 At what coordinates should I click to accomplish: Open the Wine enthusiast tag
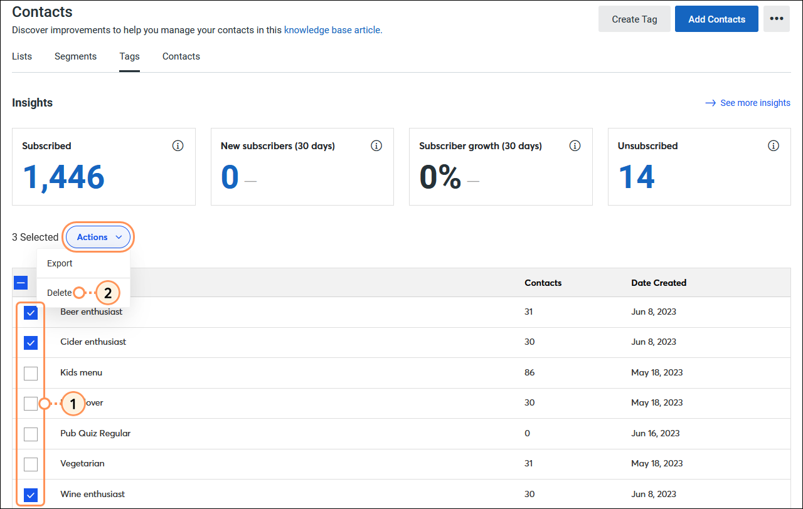click(x=93, y=494)
